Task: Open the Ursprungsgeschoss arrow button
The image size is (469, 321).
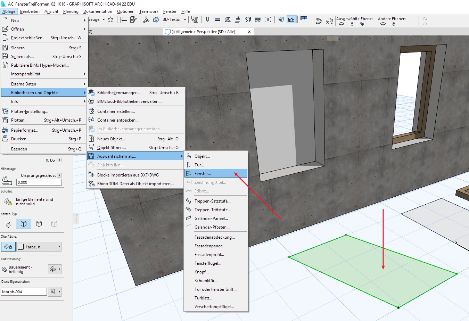Action: [59, 175]
